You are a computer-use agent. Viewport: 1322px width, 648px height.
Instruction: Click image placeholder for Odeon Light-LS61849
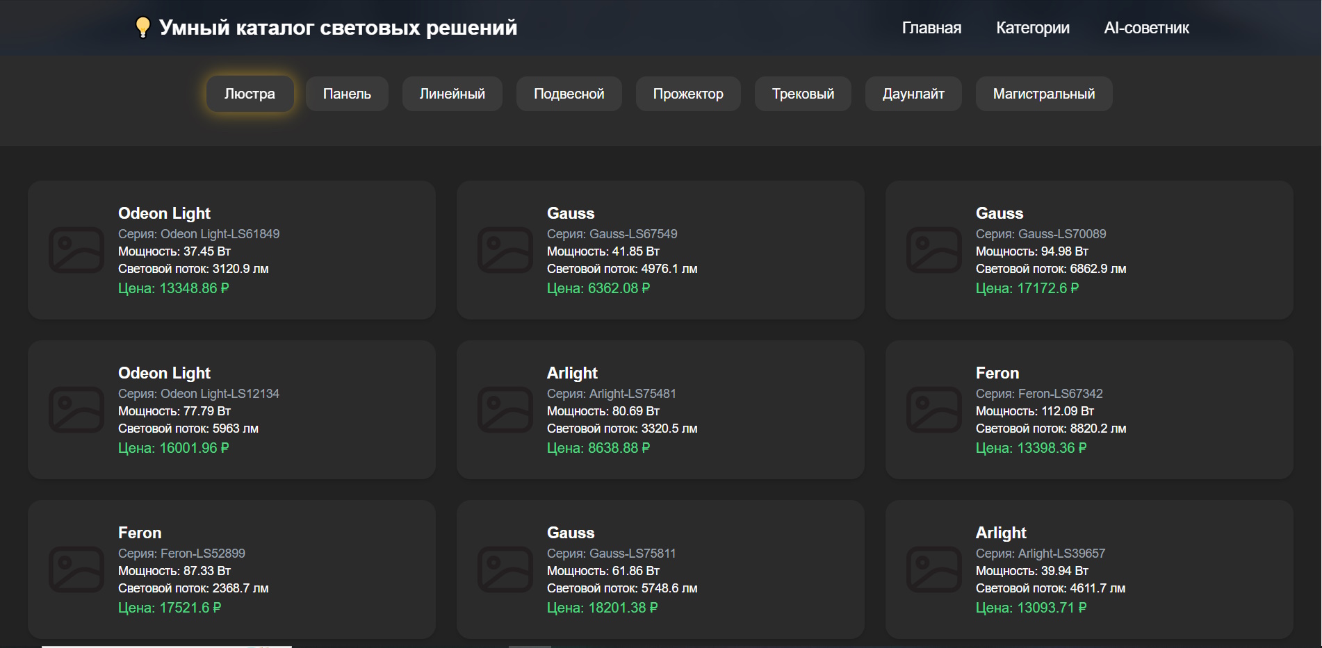click(x=76, y=250)
